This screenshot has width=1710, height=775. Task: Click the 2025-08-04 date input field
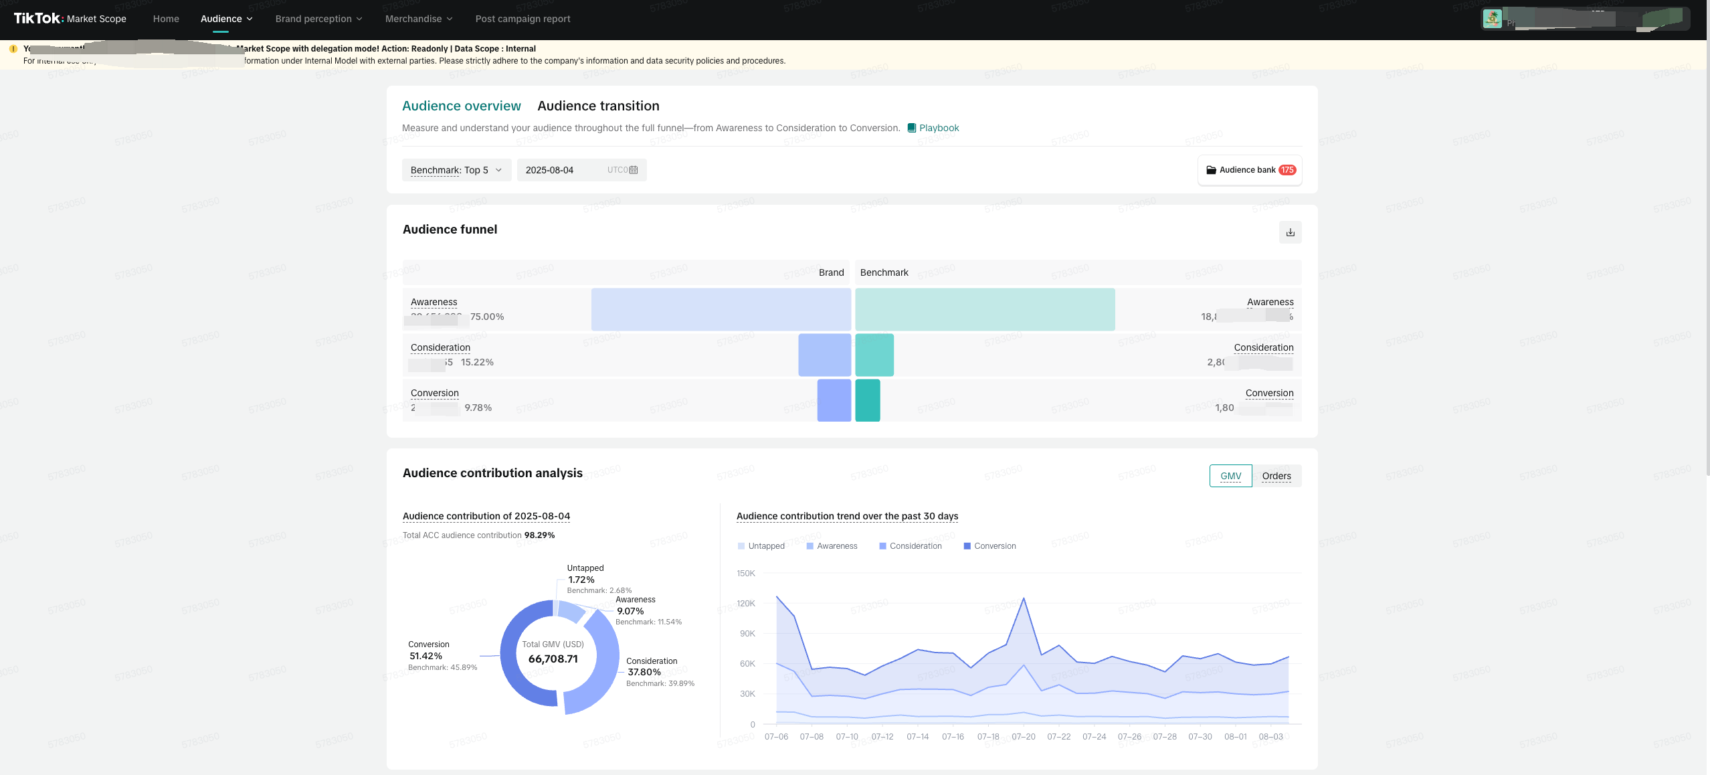point(562,170)
